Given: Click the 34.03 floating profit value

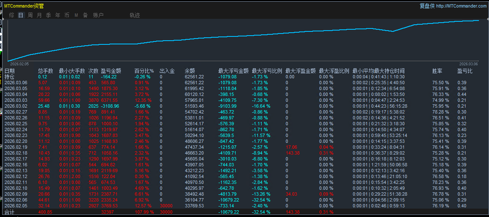Looking at the screenshot, I should coord(291,194).
